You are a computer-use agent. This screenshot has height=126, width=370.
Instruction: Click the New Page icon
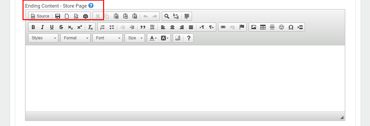tap(67, 16)
